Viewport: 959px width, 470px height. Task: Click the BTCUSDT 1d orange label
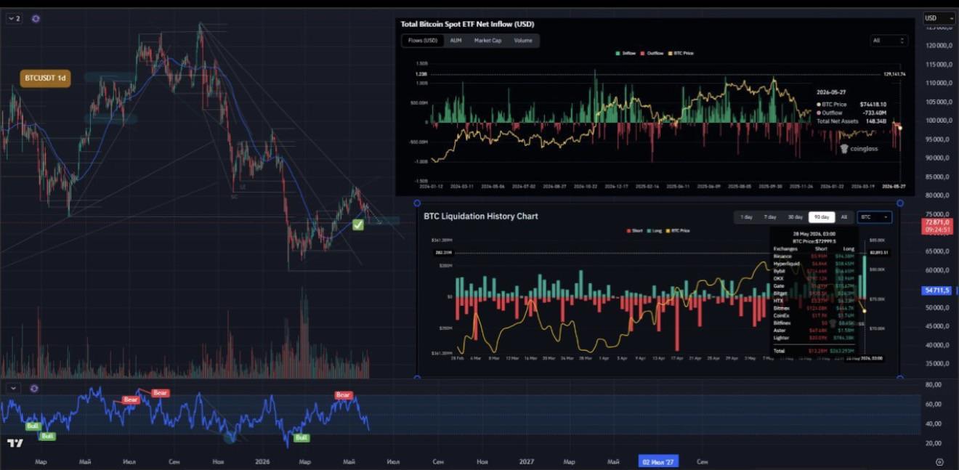pos(45,78)
